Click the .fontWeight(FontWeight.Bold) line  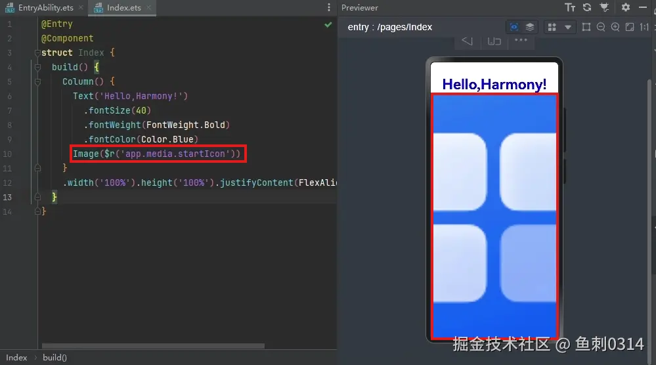(x=156, y=125)
